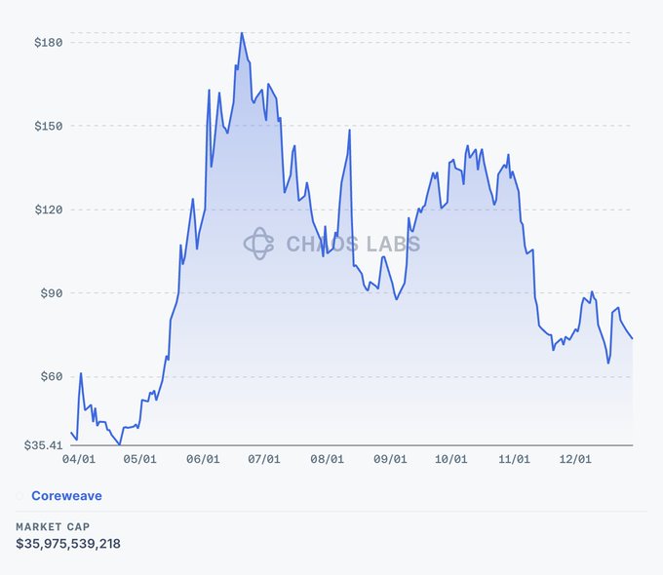Screen dimensions: 663x575
Task: Select the 10/01 x-axis date
Action: pos(451,459)
